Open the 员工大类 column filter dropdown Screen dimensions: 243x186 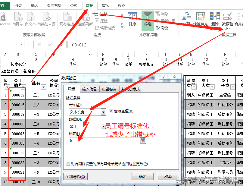coord(212,87)
